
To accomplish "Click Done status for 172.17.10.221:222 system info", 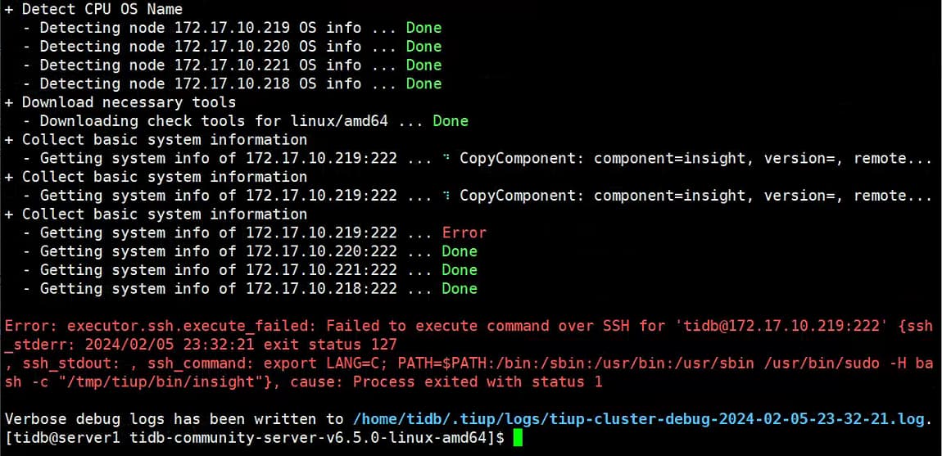I will [459, 270].
